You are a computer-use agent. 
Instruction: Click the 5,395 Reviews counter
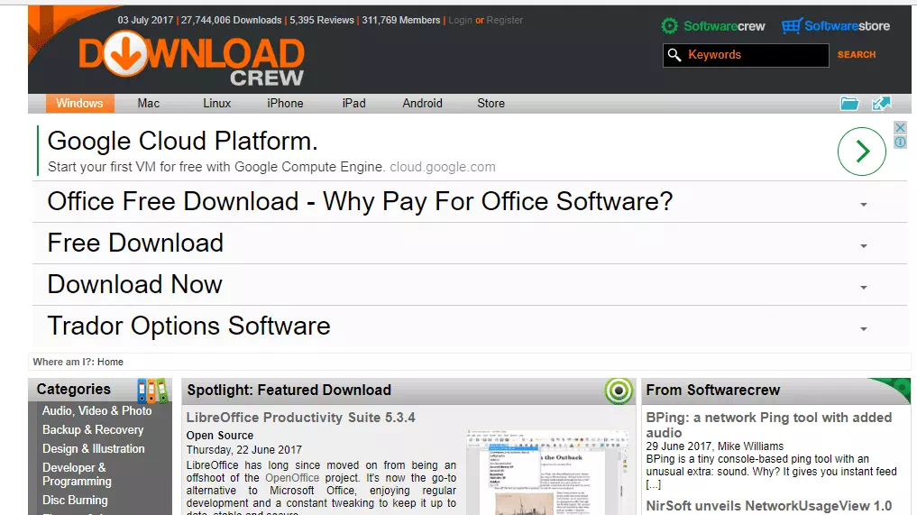click(322, 20)
